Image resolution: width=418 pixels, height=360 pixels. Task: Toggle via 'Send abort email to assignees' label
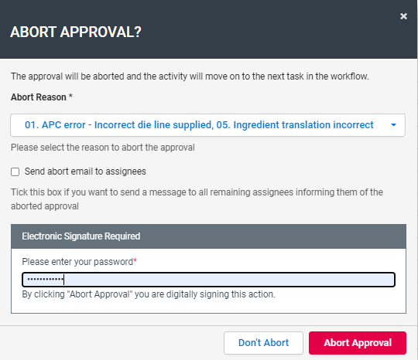[85, 172]
